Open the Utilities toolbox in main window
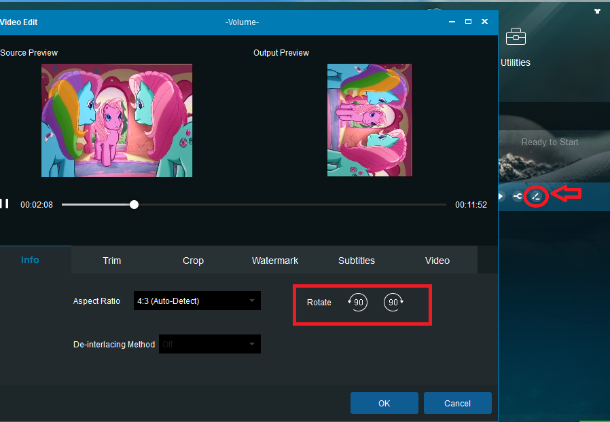The height and width of the screenshot is (422, 610). (516, 47)
